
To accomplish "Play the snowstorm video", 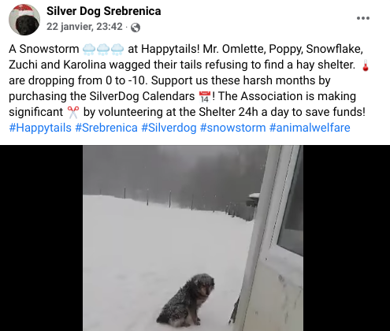I will (193, 238).
